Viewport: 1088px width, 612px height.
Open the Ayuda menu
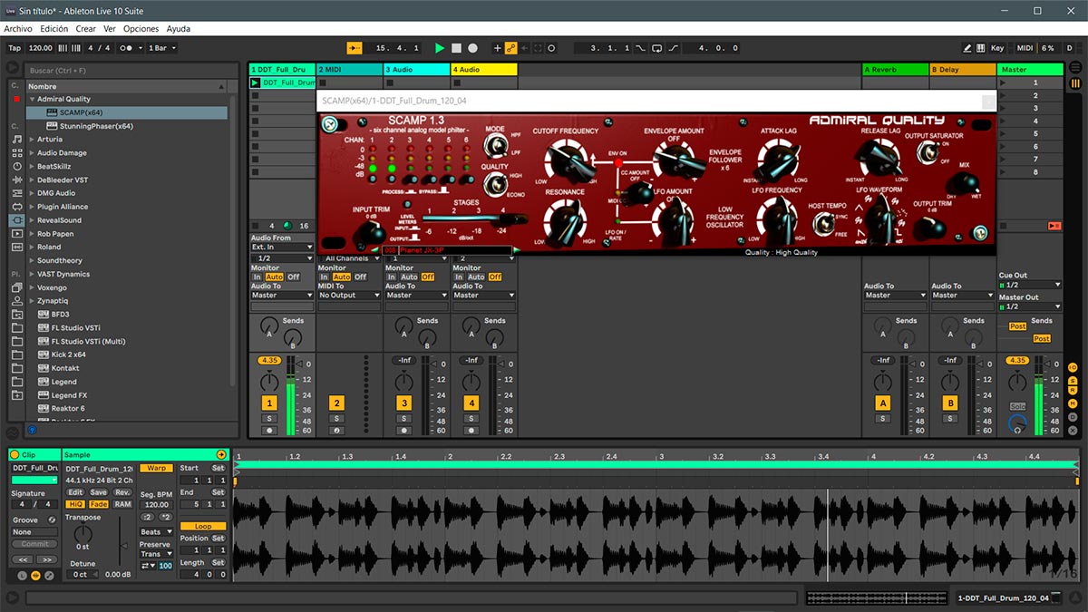coord(179,29)
